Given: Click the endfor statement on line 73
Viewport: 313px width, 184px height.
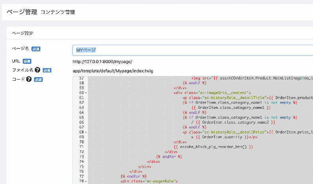Looking at the screenshot, I should point(169,157).
